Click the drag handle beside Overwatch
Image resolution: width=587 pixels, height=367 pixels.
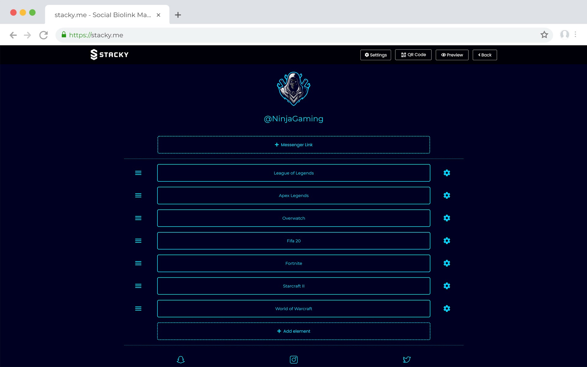(x=138, y=218)
